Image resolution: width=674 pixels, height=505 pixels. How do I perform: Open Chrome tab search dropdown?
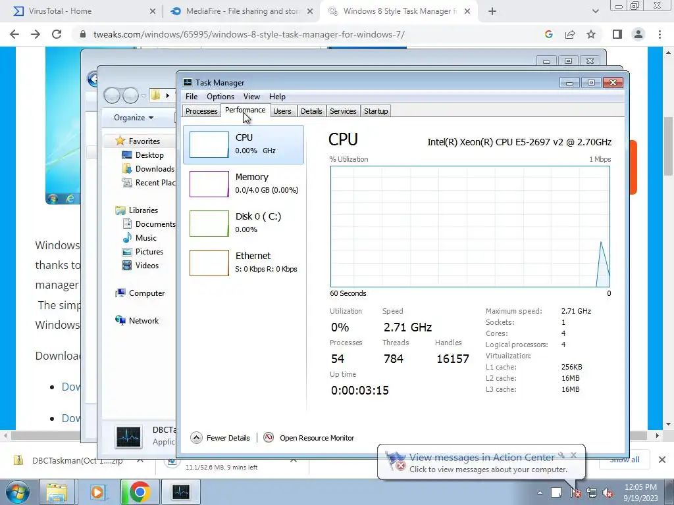click(595, 12)
